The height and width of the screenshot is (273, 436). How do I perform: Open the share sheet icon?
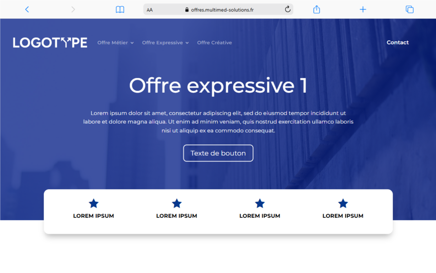point(317,9)
